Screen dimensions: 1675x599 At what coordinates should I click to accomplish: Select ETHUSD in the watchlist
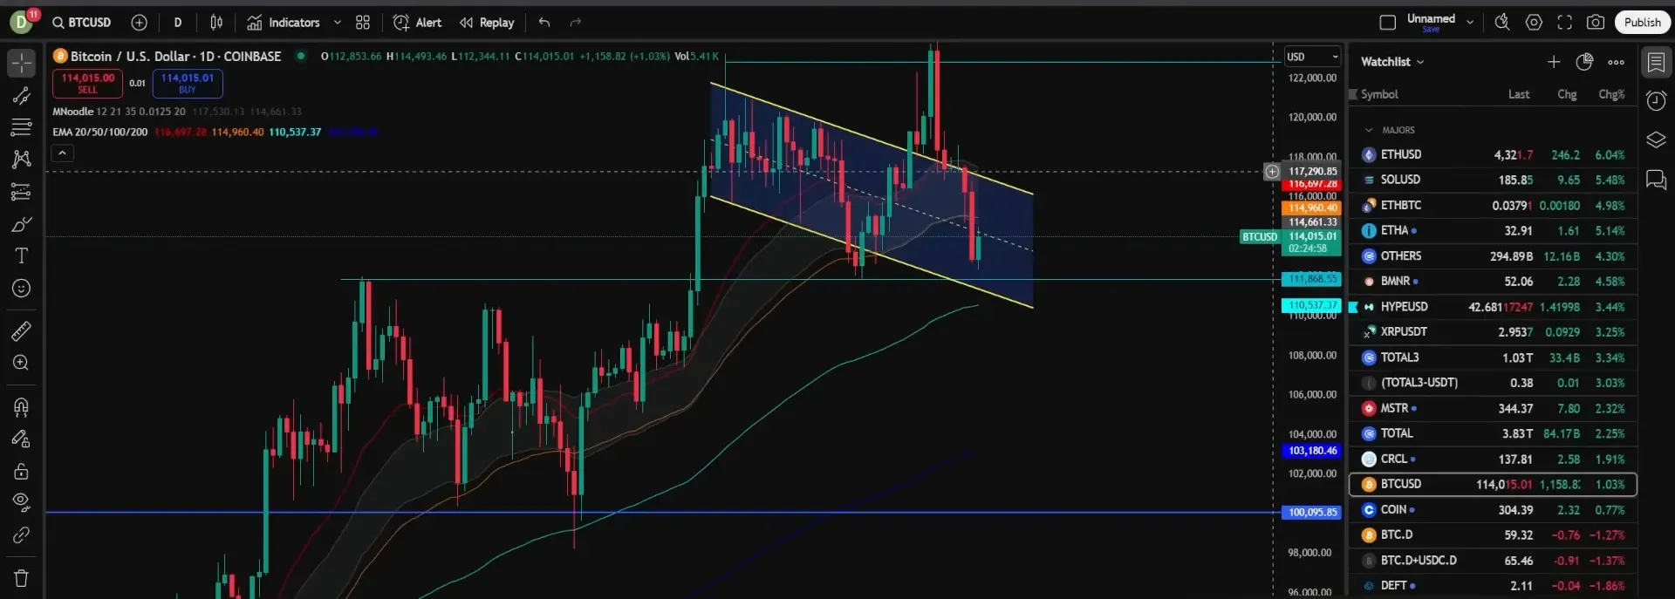coord(1401,154)
